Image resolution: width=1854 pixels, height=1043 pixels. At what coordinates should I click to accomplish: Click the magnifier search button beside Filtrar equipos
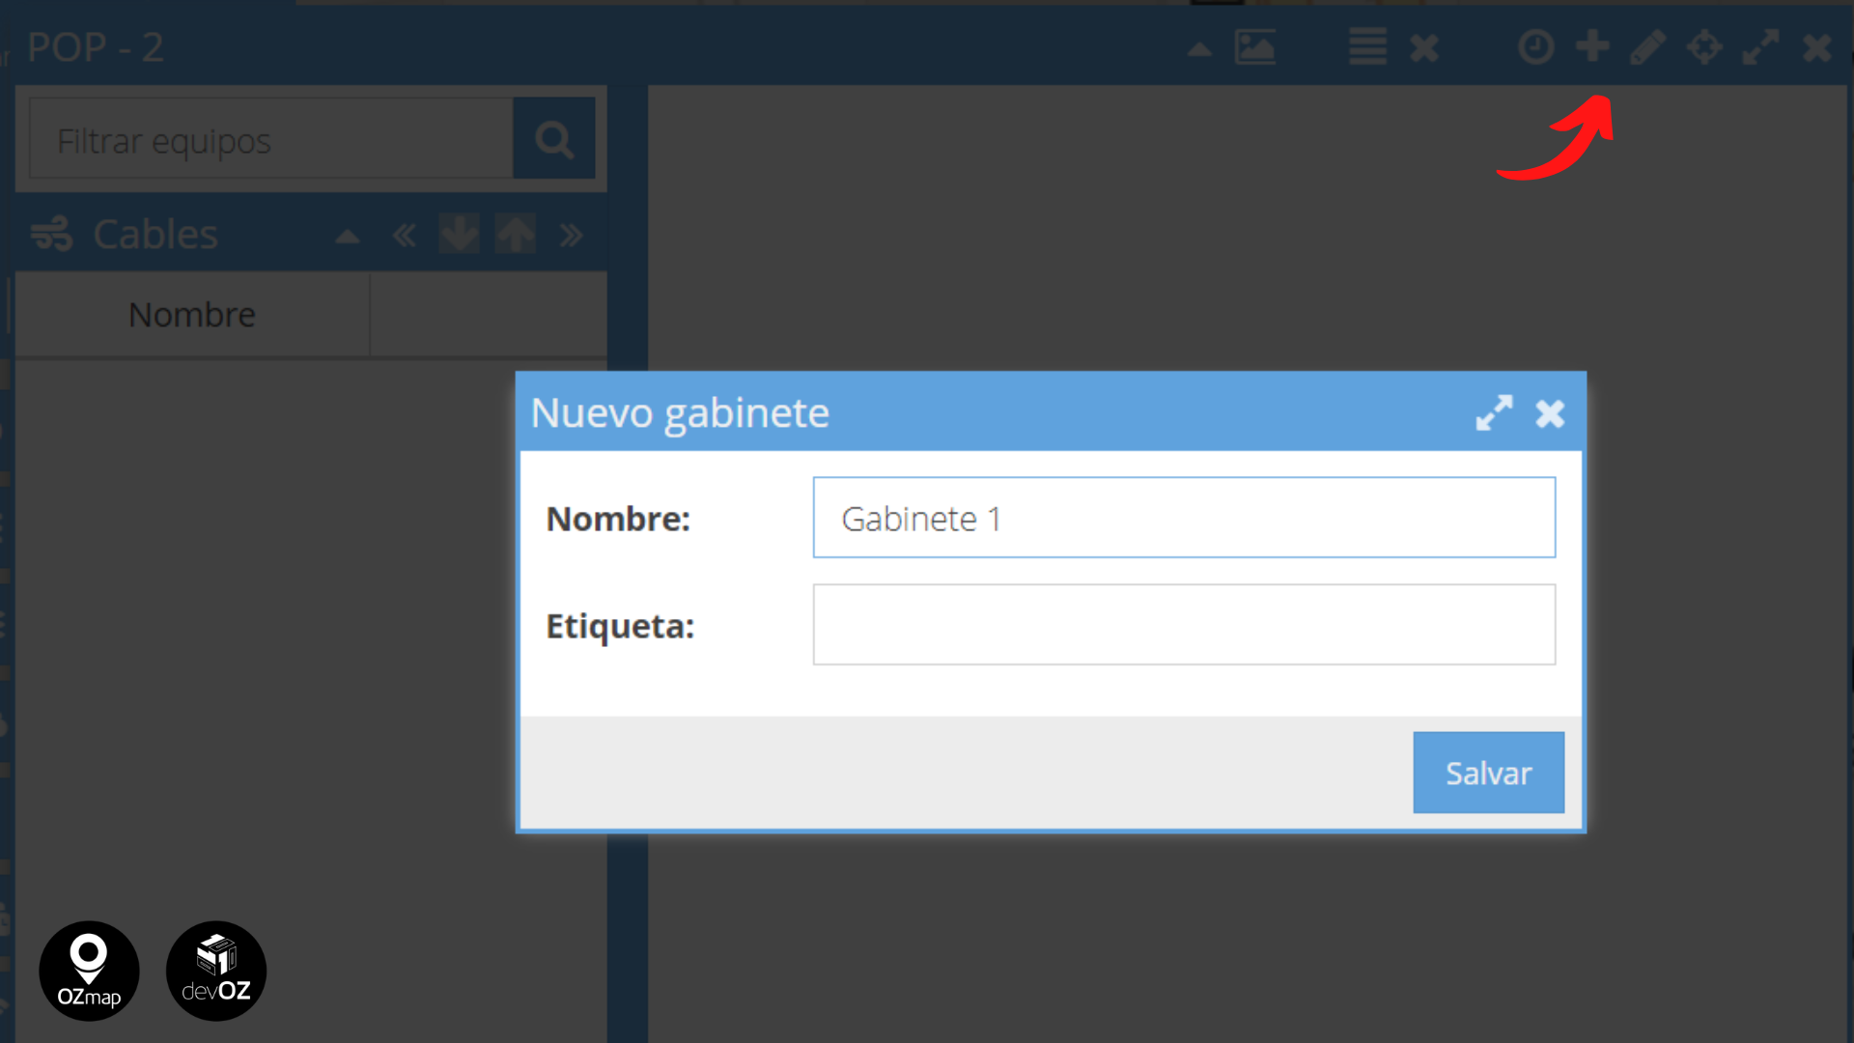(x=554, y=139)
